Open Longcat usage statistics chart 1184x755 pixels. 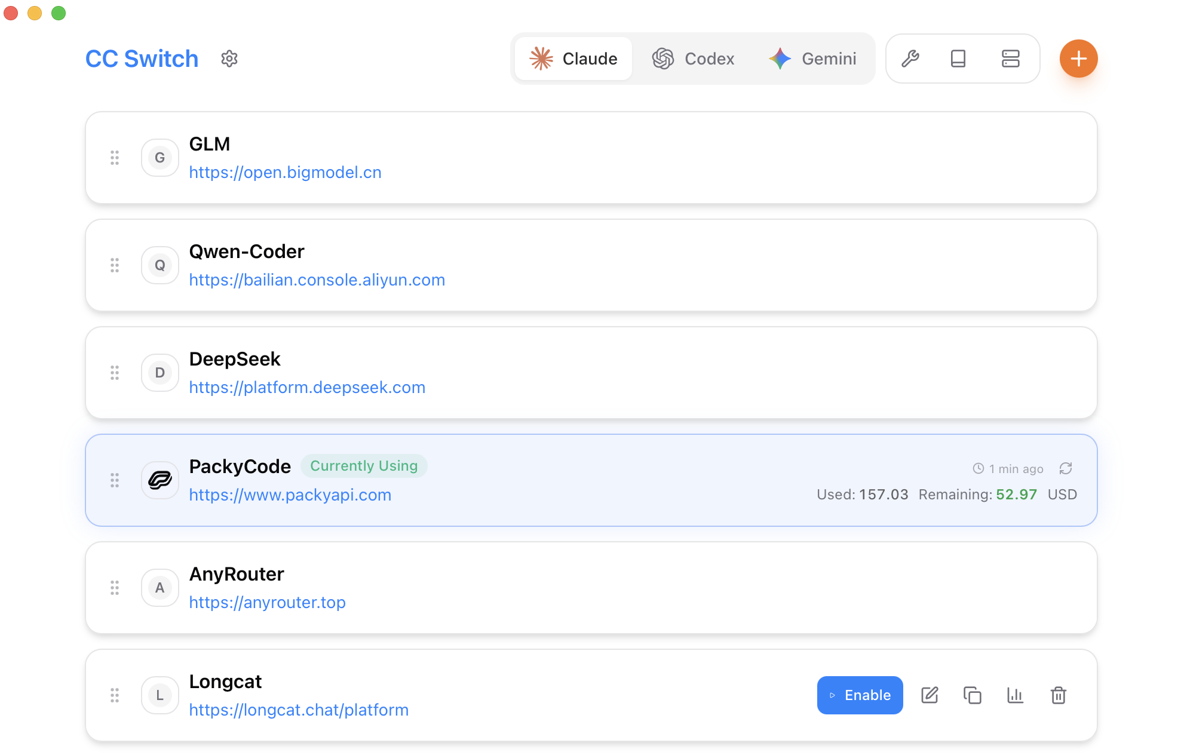1016,695
